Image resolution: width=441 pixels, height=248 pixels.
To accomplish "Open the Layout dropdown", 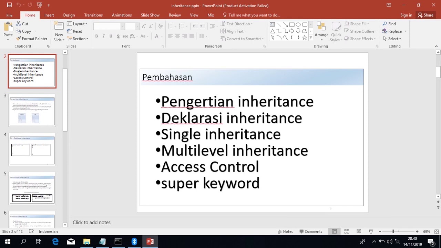I will 77,24.
